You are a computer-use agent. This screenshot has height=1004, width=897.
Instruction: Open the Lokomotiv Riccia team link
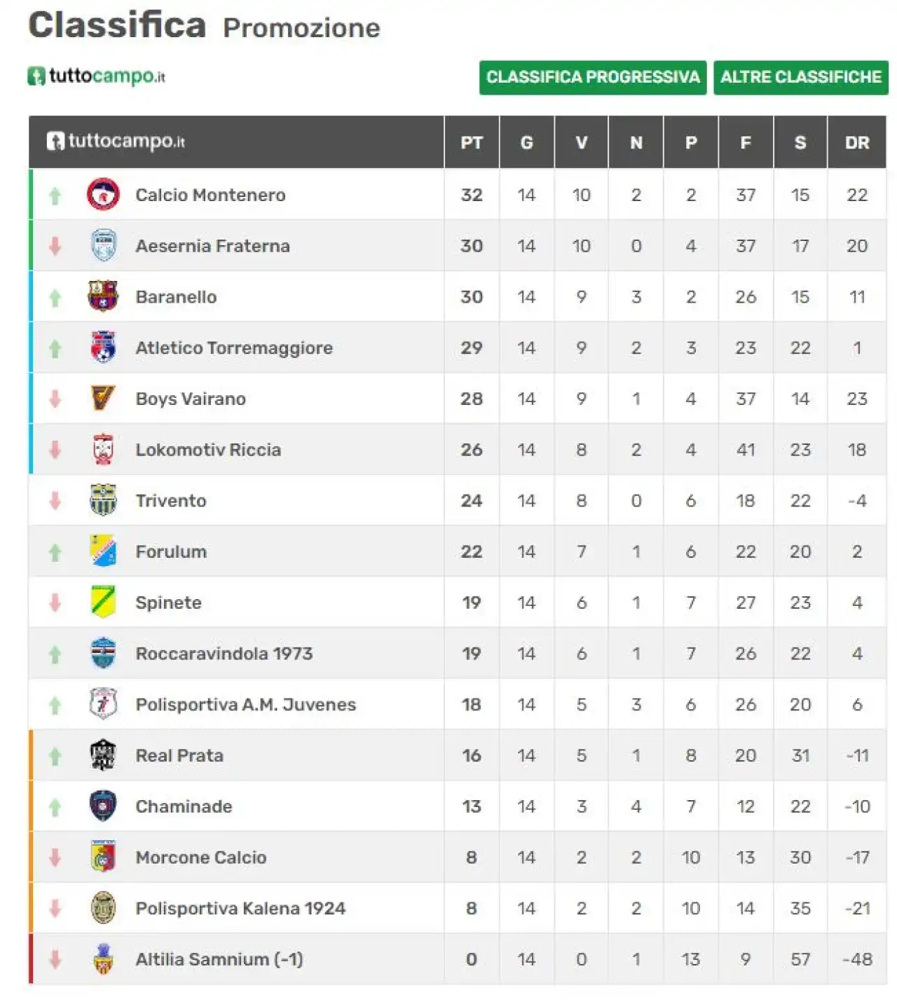pos(208,450)
